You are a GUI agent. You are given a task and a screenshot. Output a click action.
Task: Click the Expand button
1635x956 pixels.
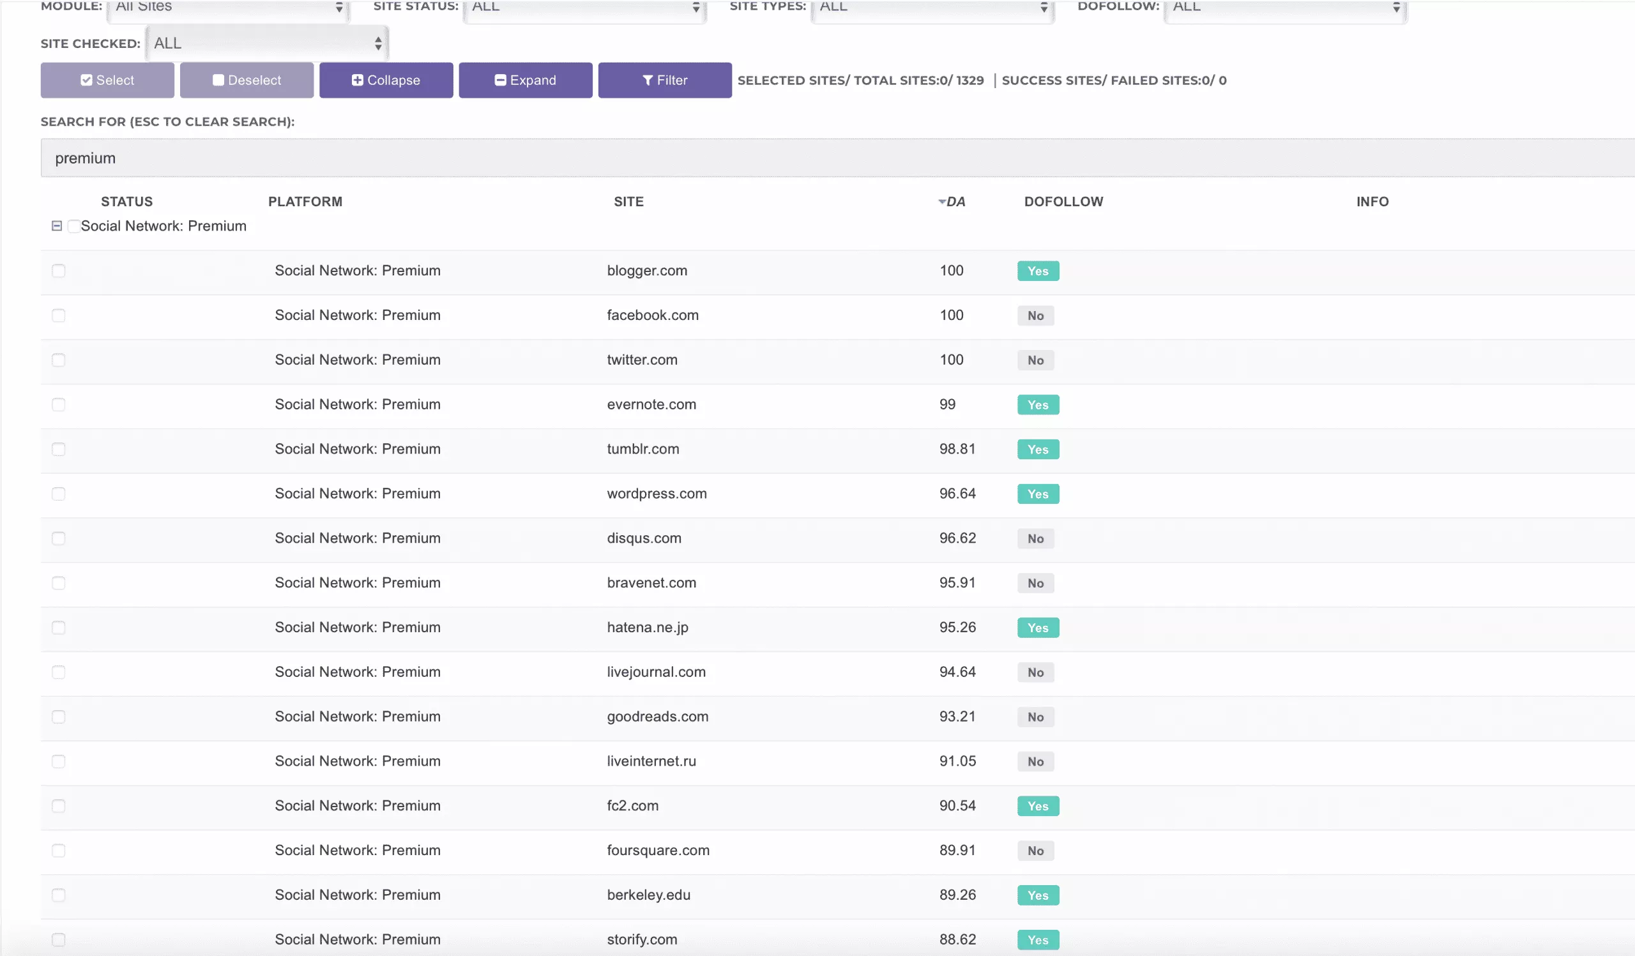[526, 80]
